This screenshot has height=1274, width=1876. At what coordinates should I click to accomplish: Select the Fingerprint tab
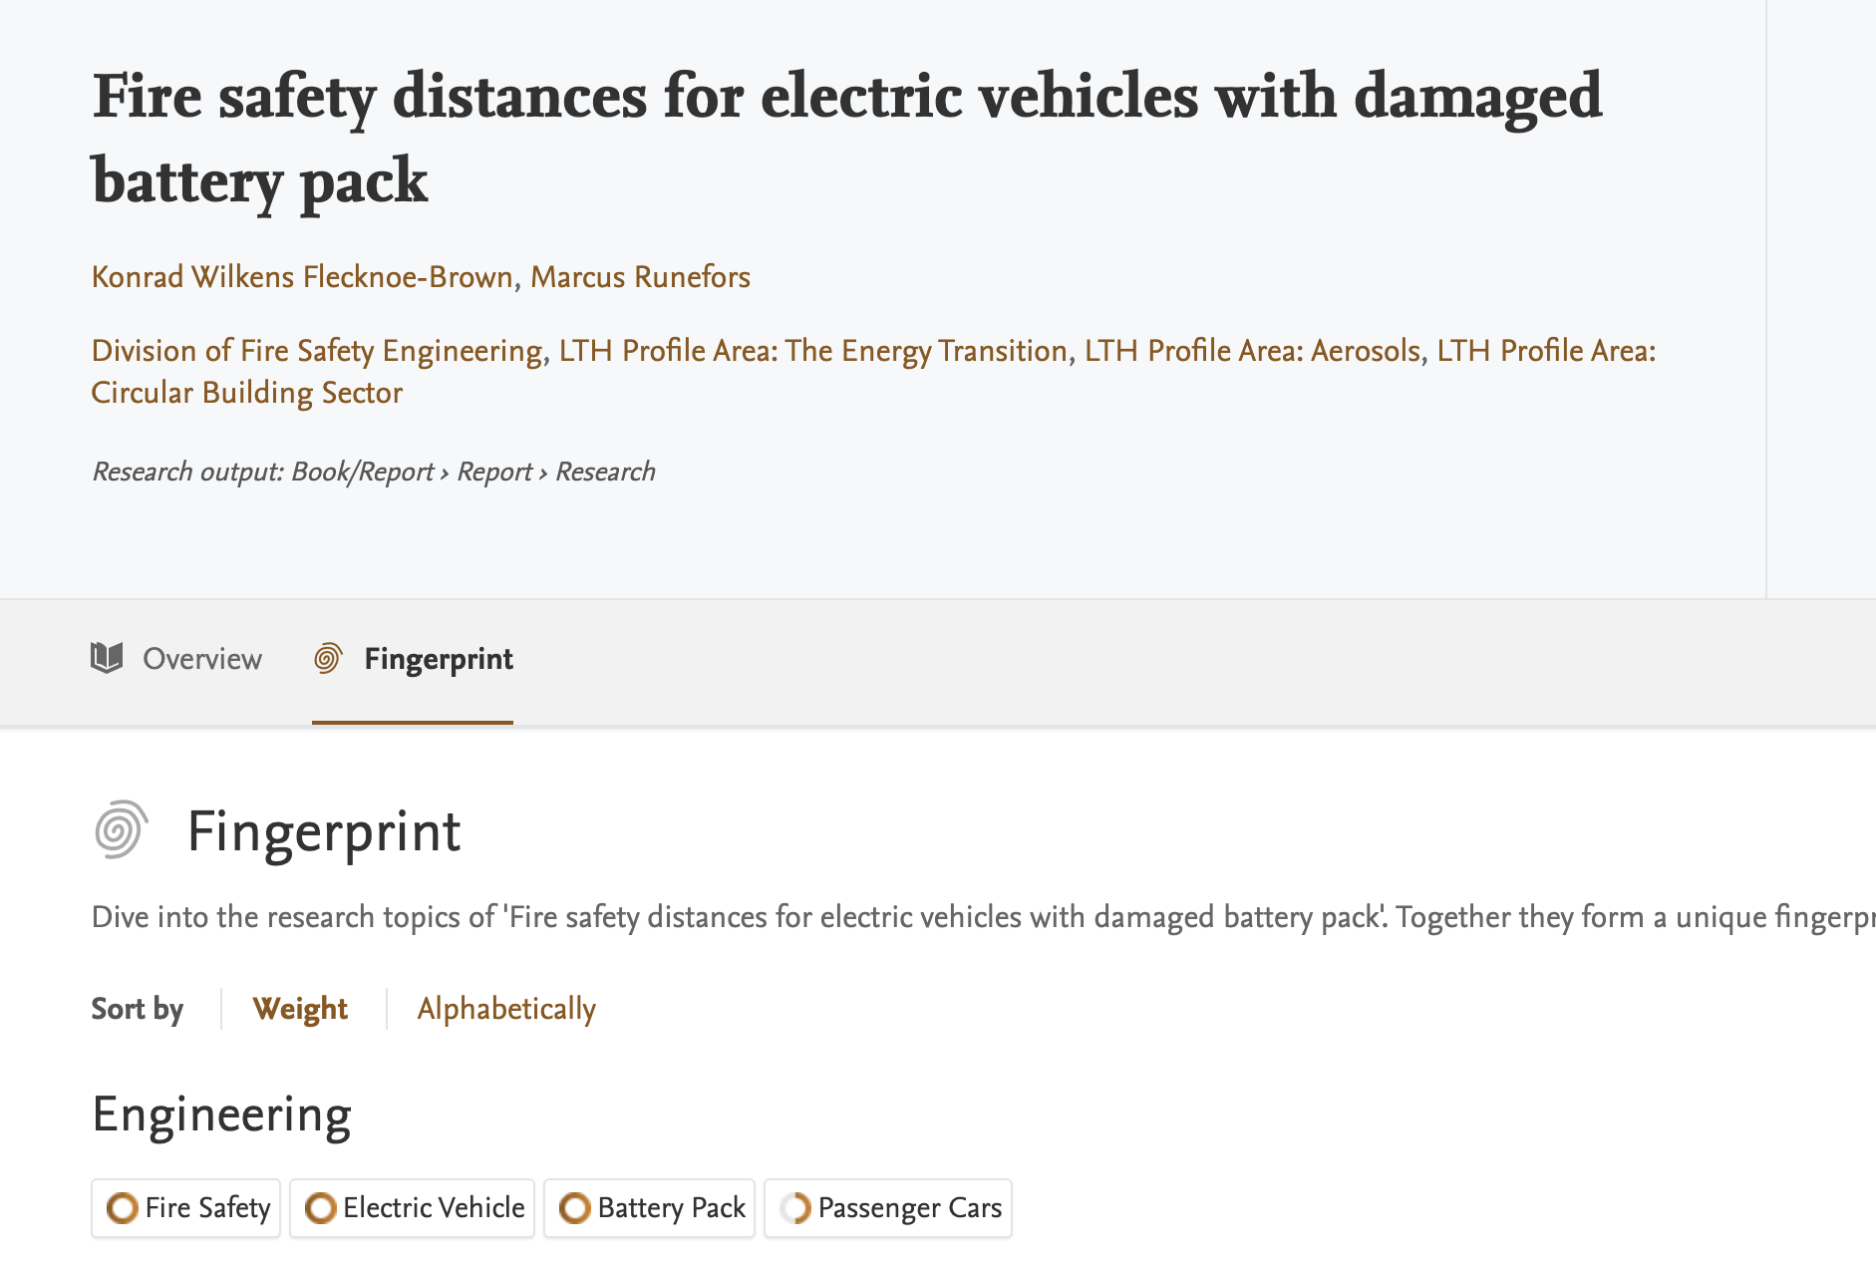[438, 659]
